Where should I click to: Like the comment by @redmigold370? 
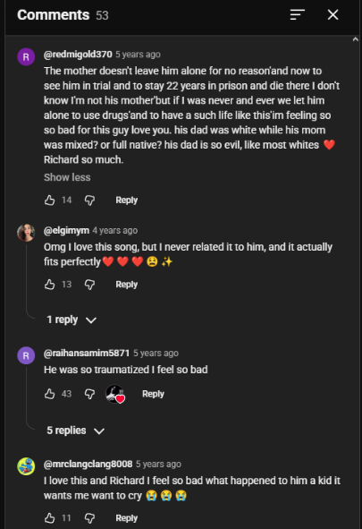pos(49,201)
